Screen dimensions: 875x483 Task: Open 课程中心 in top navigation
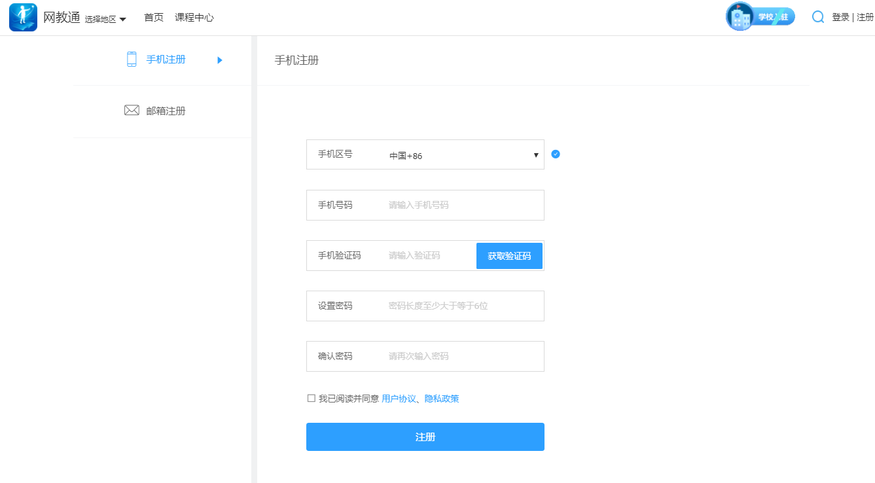coord(194,18)
